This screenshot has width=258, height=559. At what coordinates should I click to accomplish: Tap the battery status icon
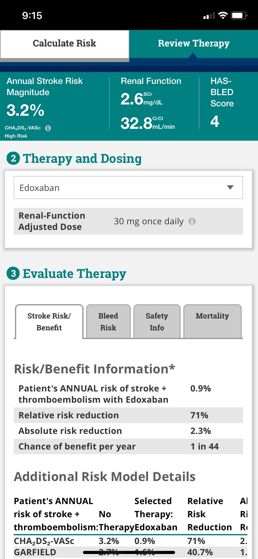click(239, 16)
